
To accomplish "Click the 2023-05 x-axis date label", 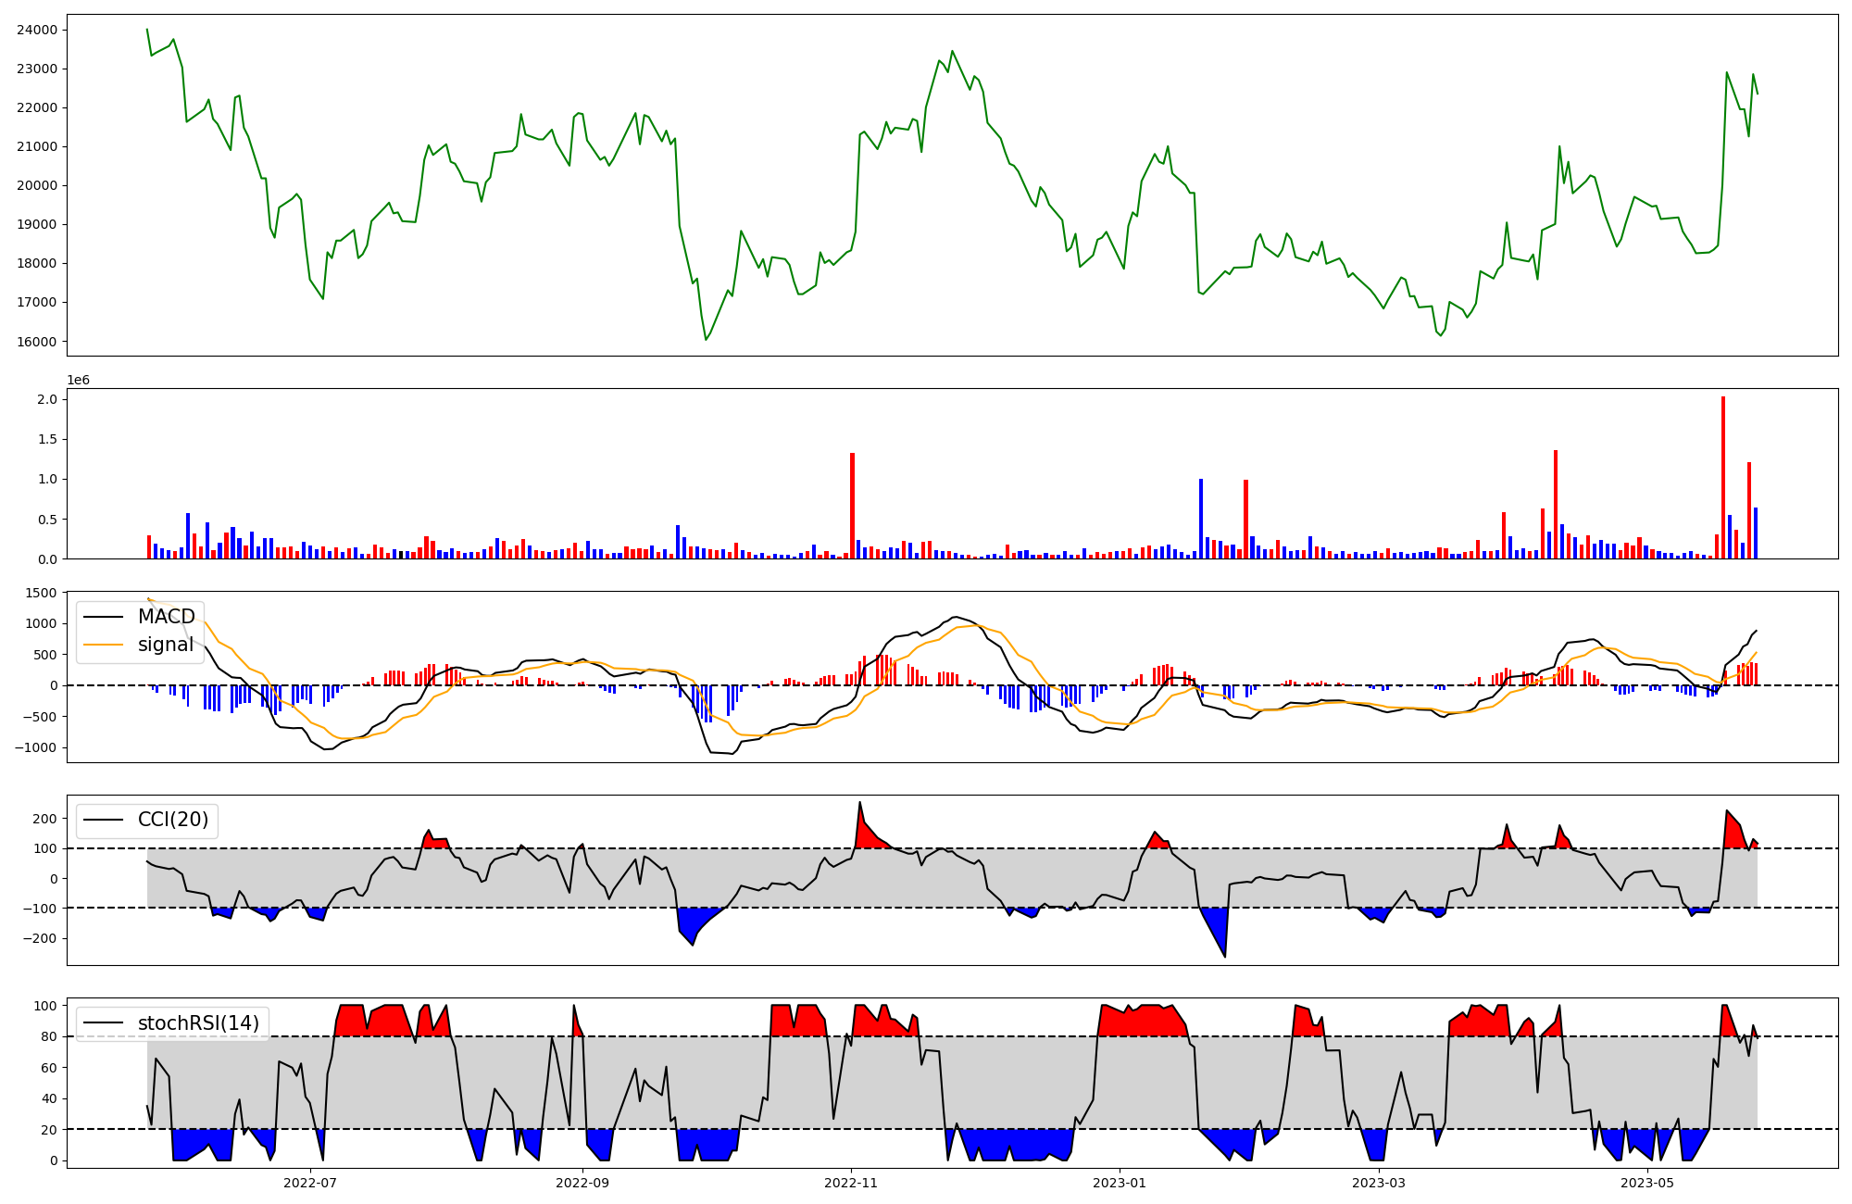I will click(1647, 1183).
